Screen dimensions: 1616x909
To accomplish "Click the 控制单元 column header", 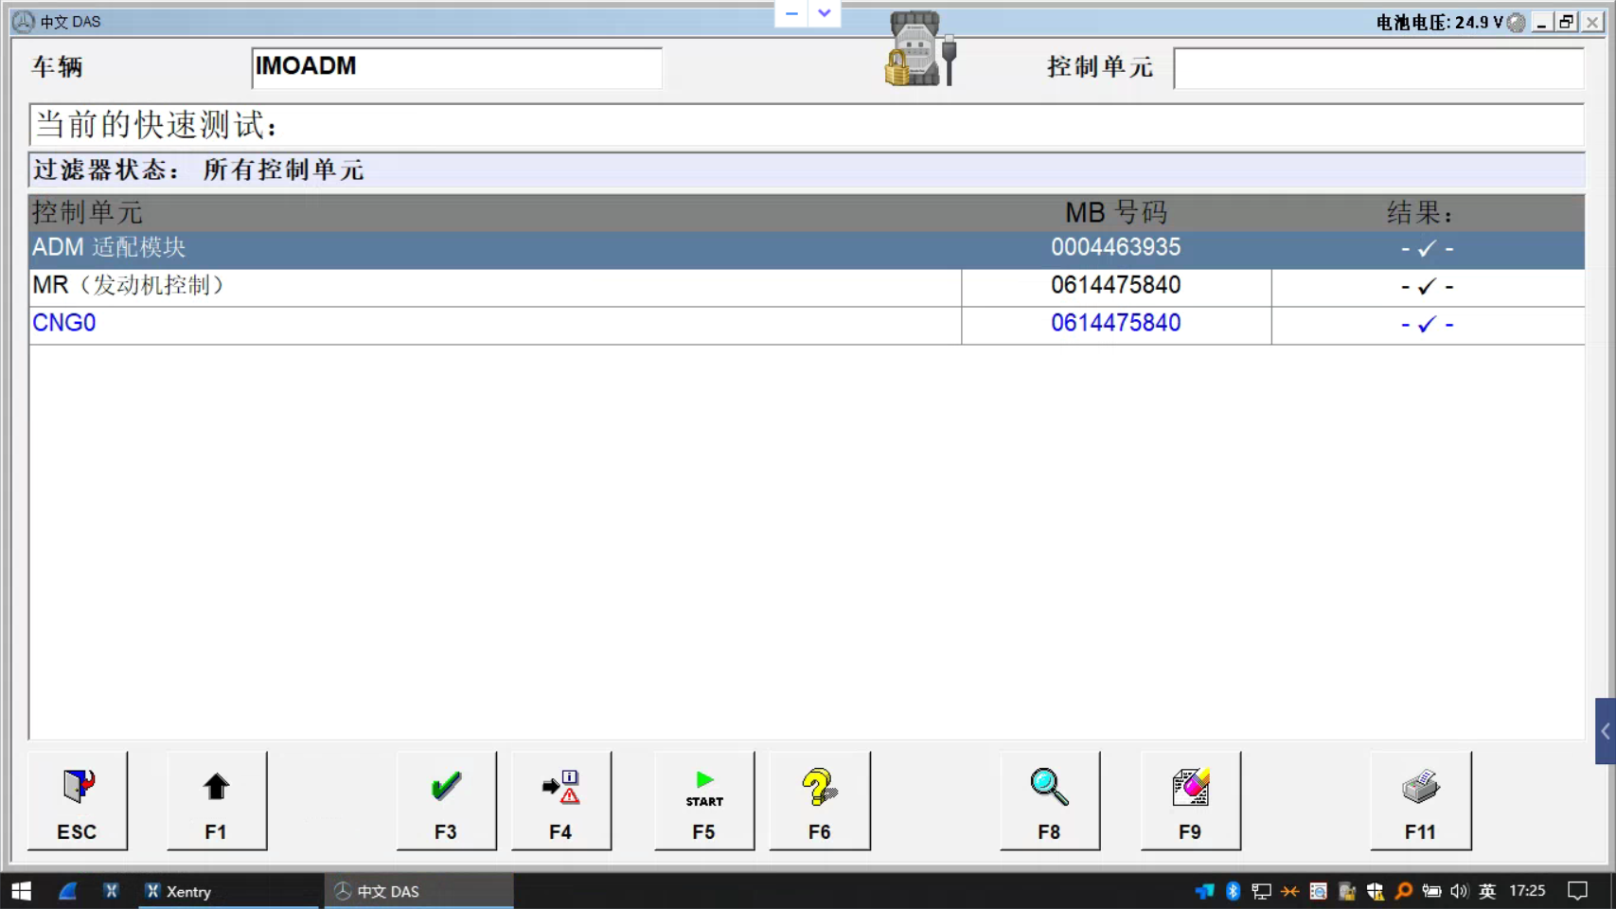I will point(87,213).
